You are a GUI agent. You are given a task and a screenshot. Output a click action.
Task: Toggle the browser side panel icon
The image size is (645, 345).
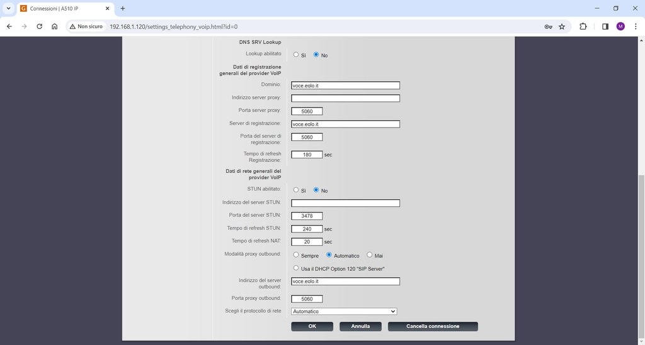(x=605, y=26)
